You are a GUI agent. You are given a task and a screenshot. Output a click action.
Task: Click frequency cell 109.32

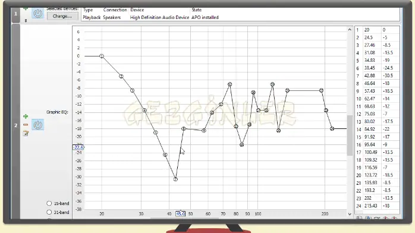[372, 160]
